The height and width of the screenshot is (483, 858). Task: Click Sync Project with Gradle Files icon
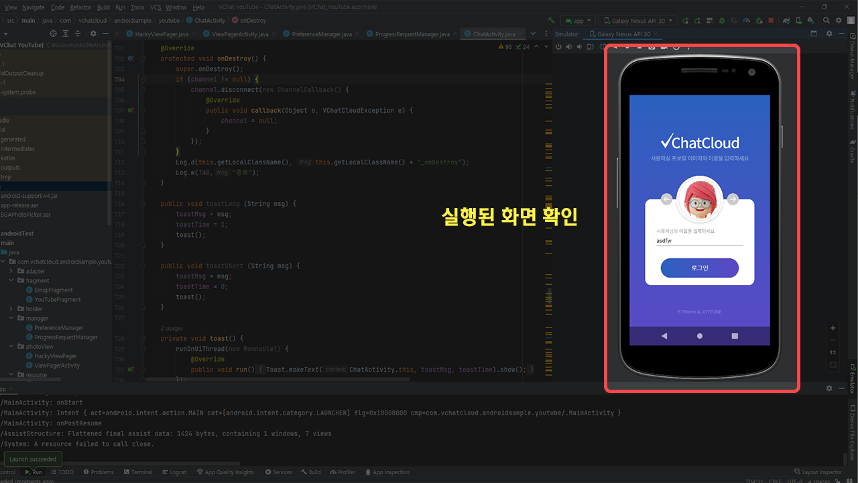coord(786,20)
